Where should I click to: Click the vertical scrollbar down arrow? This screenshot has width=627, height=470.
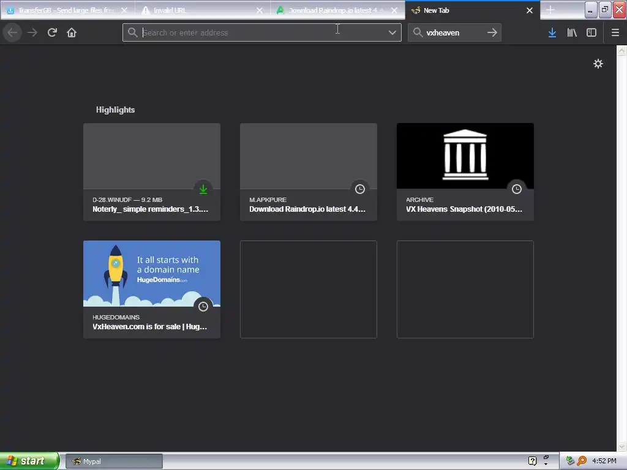coord(621,446)
